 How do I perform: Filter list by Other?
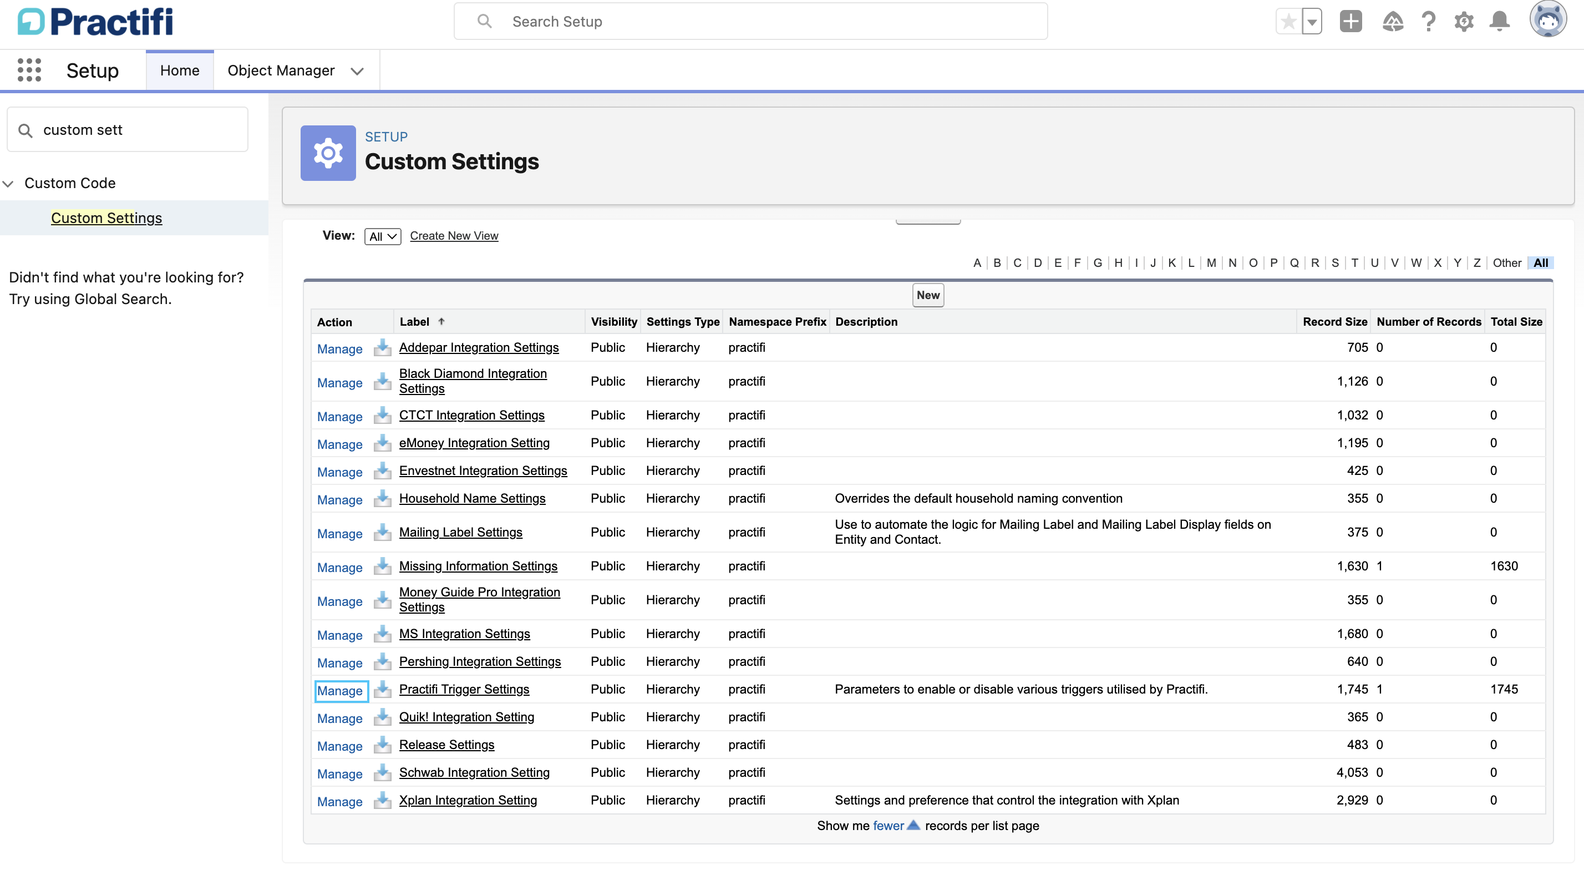pyautogui.click(x=1506, y=263)
